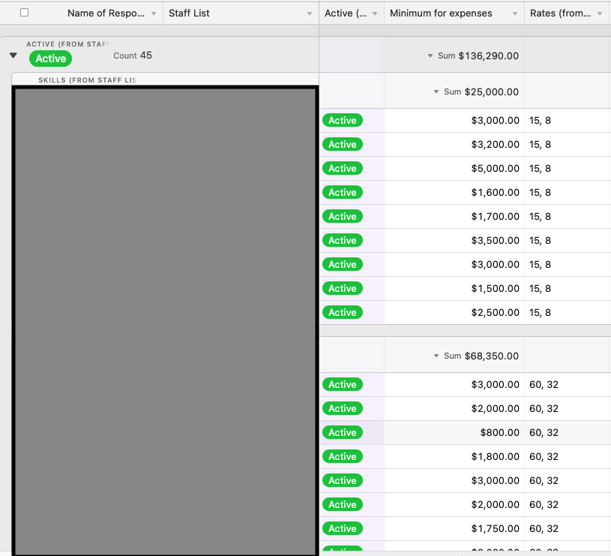The height and width of the screenshot is (556, 611).
Task: Open the Rates (from... column dropdown arrow
Action: click(x=599, y=14)
